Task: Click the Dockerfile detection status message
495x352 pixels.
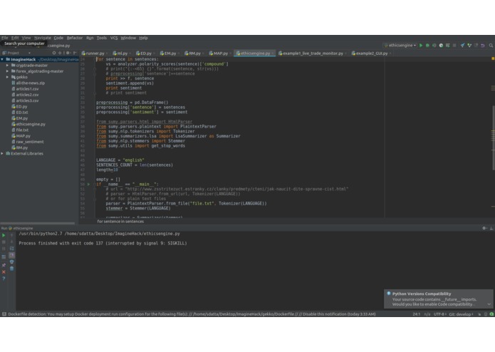Action: click(192, 314)
